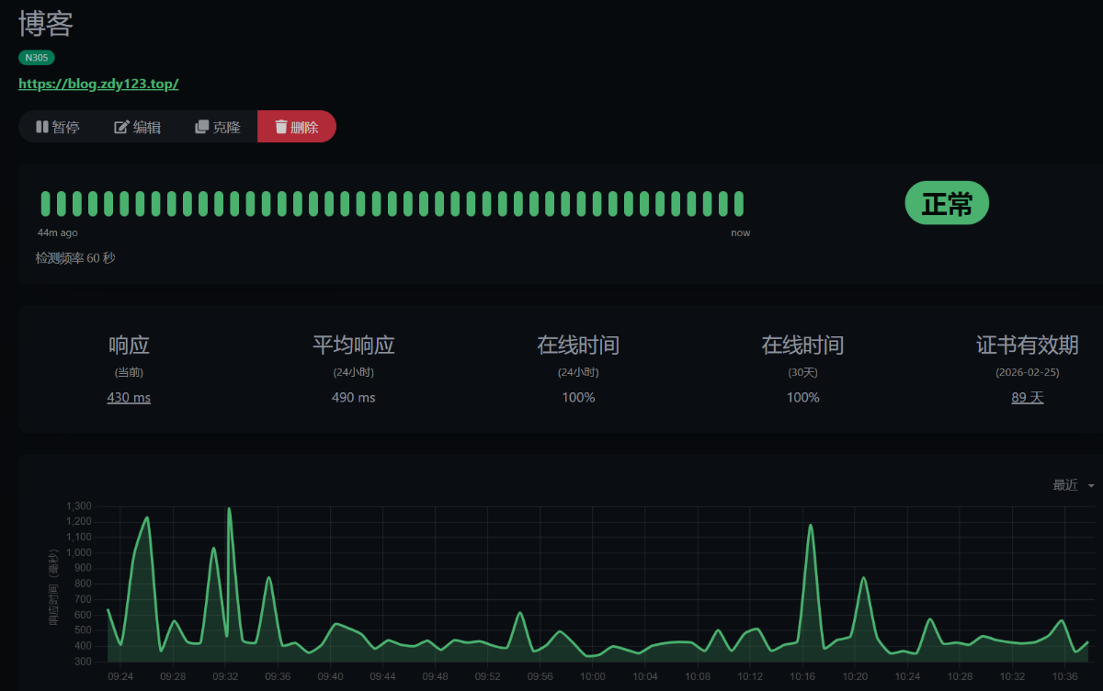The image size is (1103, 691).
Task: Pause monitoring via the 暂停 button
Action: pos(57,127)
